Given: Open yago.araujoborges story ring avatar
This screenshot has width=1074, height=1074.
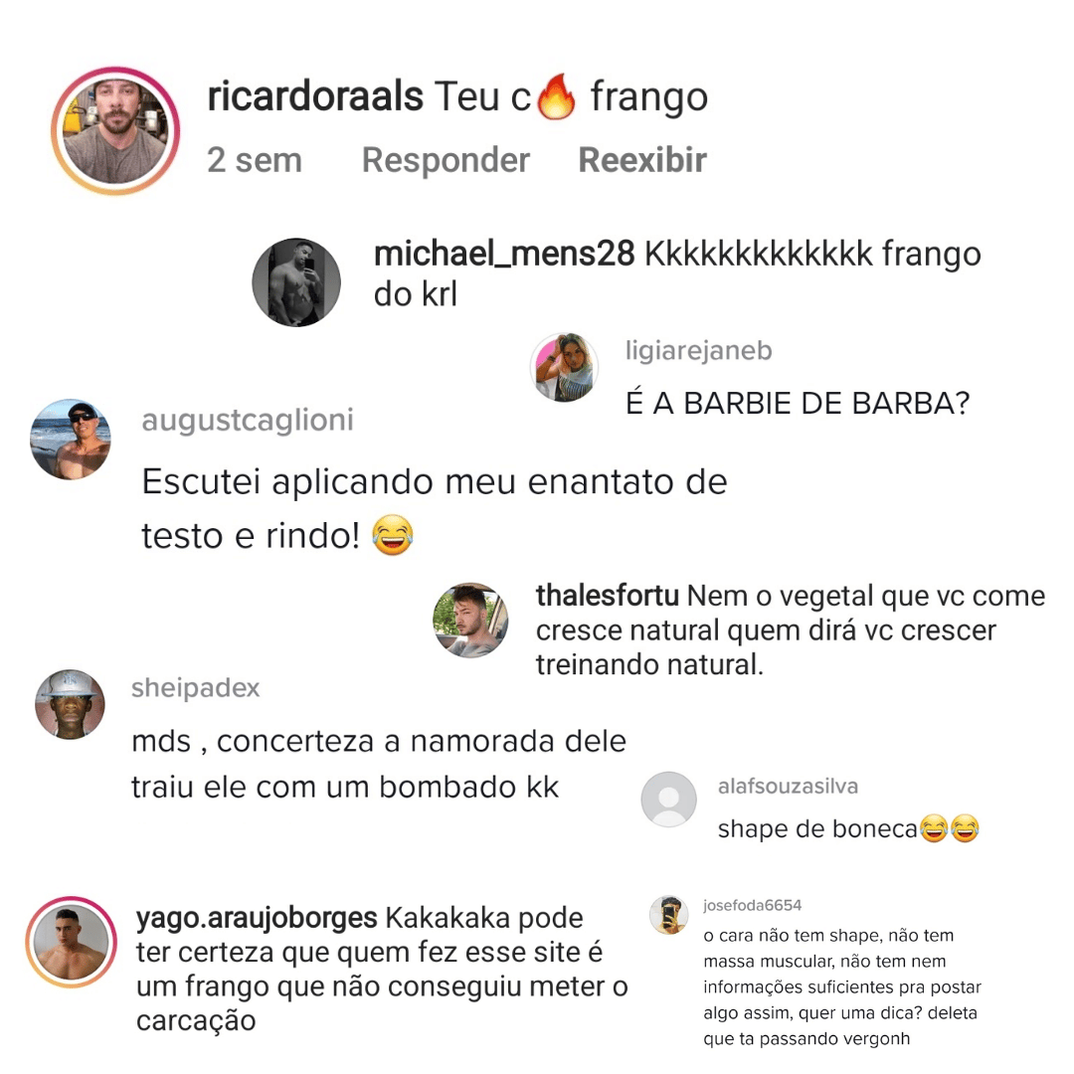Looking at the screenshot, I should pyautogui.click(x=72, y=942).
